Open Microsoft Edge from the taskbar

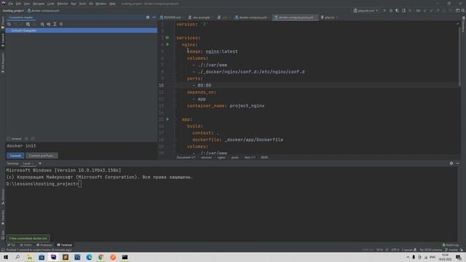click(x=89, y=257)
